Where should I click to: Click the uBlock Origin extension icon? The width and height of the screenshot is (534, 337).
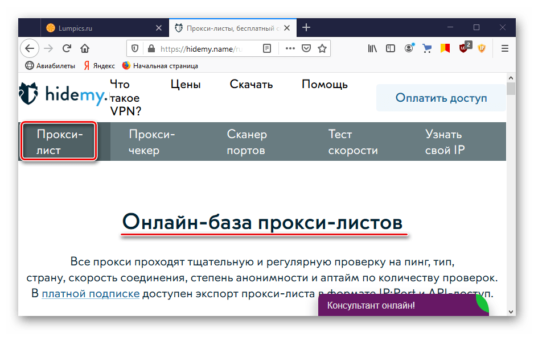coord(464,49)
